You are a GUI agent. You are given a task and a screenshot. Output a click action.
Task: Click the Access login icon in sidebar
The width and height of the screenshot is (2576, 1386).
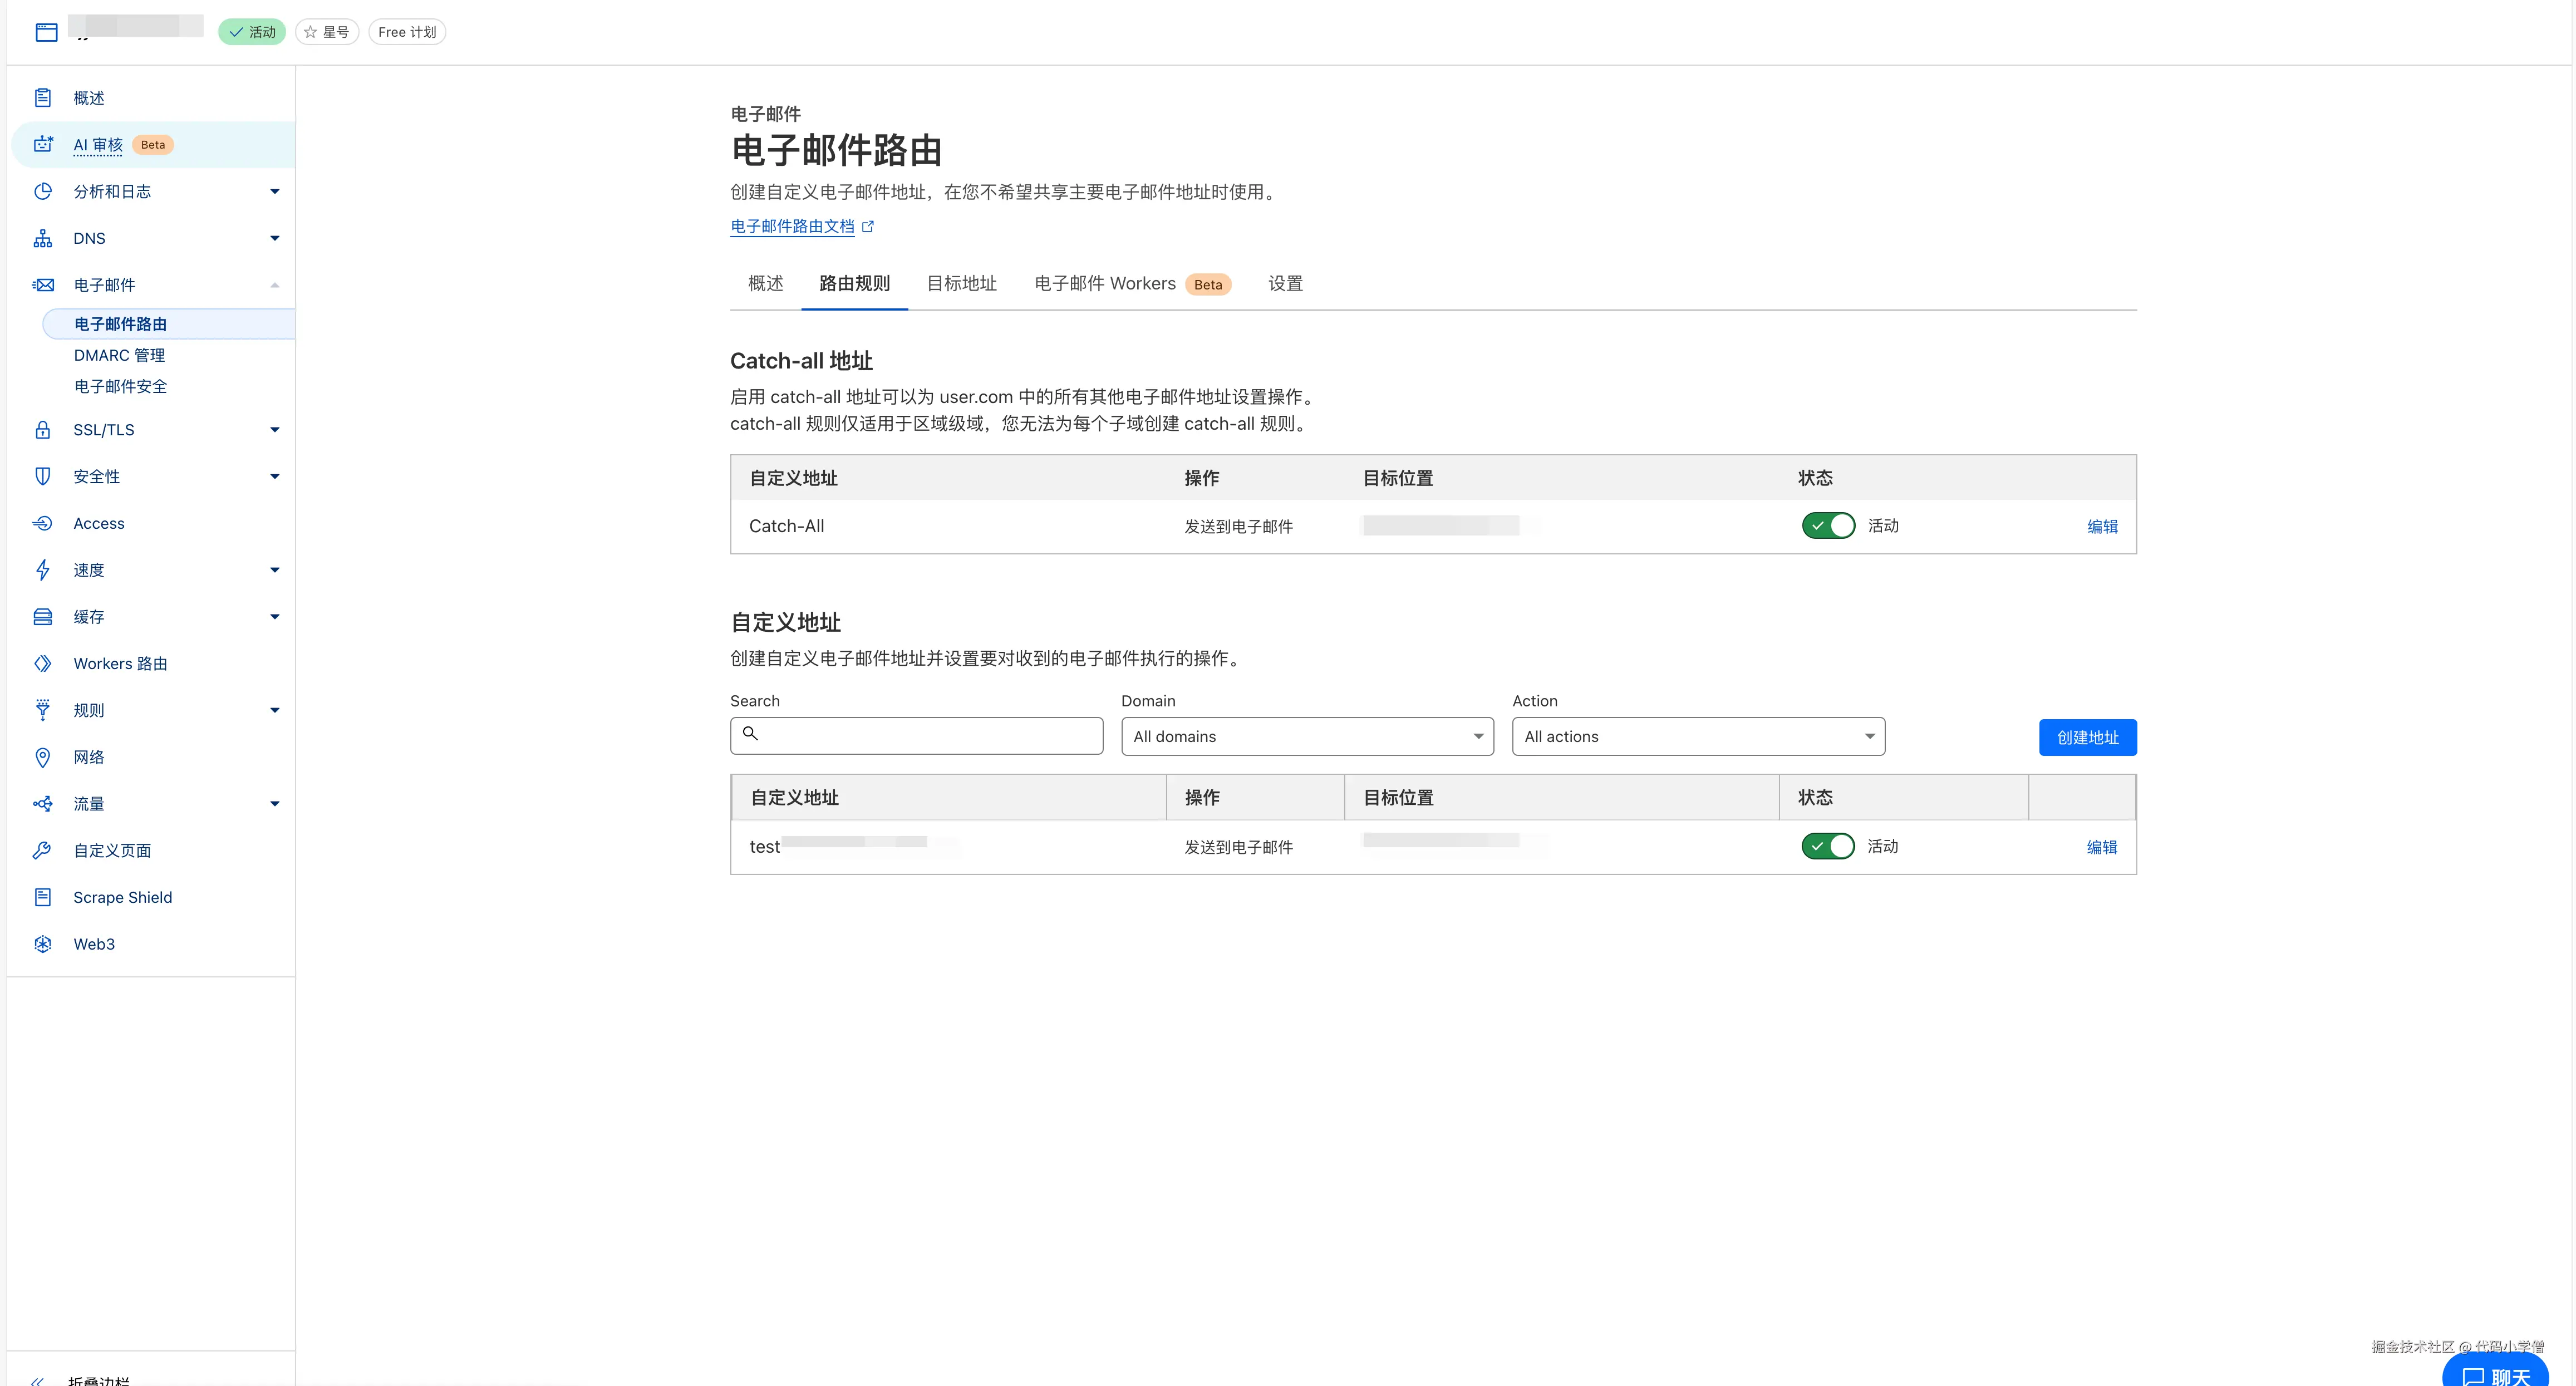43,523
